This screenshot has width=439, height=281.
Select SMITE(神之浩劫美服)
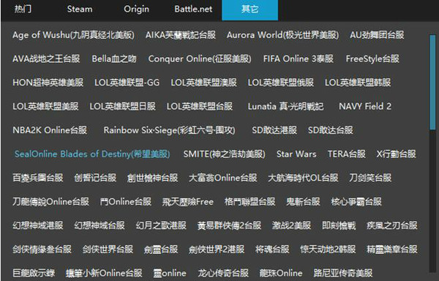225,154
